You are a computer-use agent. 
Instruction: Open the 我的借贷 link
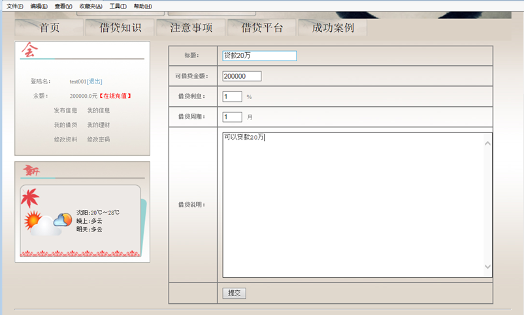(x=65, y=125)
